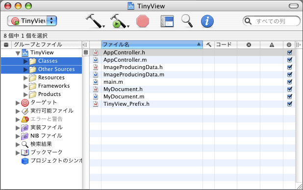Click the NIB files smart group icon
The height and width of the screenshot is (190, 303).
click(x=25, y=136)
